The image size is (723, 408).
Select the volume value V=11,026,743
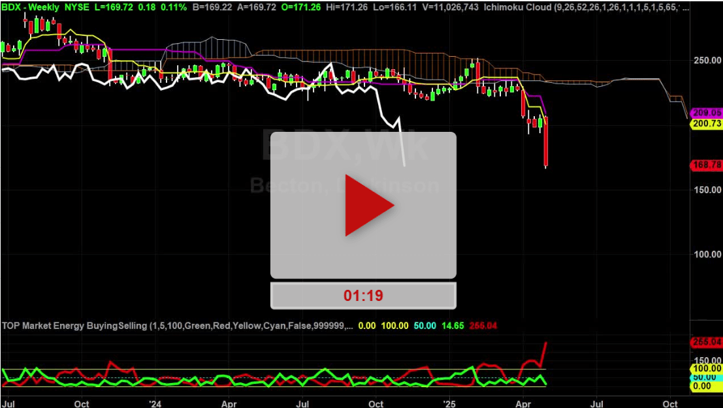tap(450, 7)
